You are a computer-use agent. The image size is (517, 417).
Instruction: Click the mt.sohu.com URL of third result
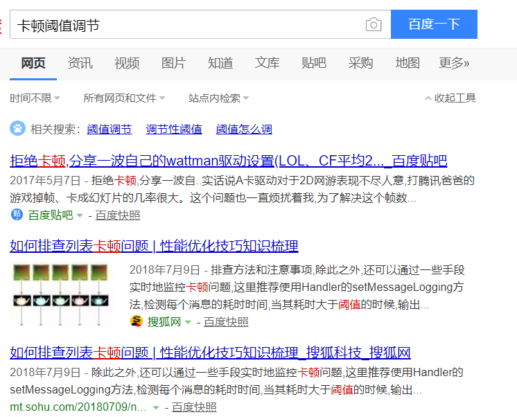point(78,407)
